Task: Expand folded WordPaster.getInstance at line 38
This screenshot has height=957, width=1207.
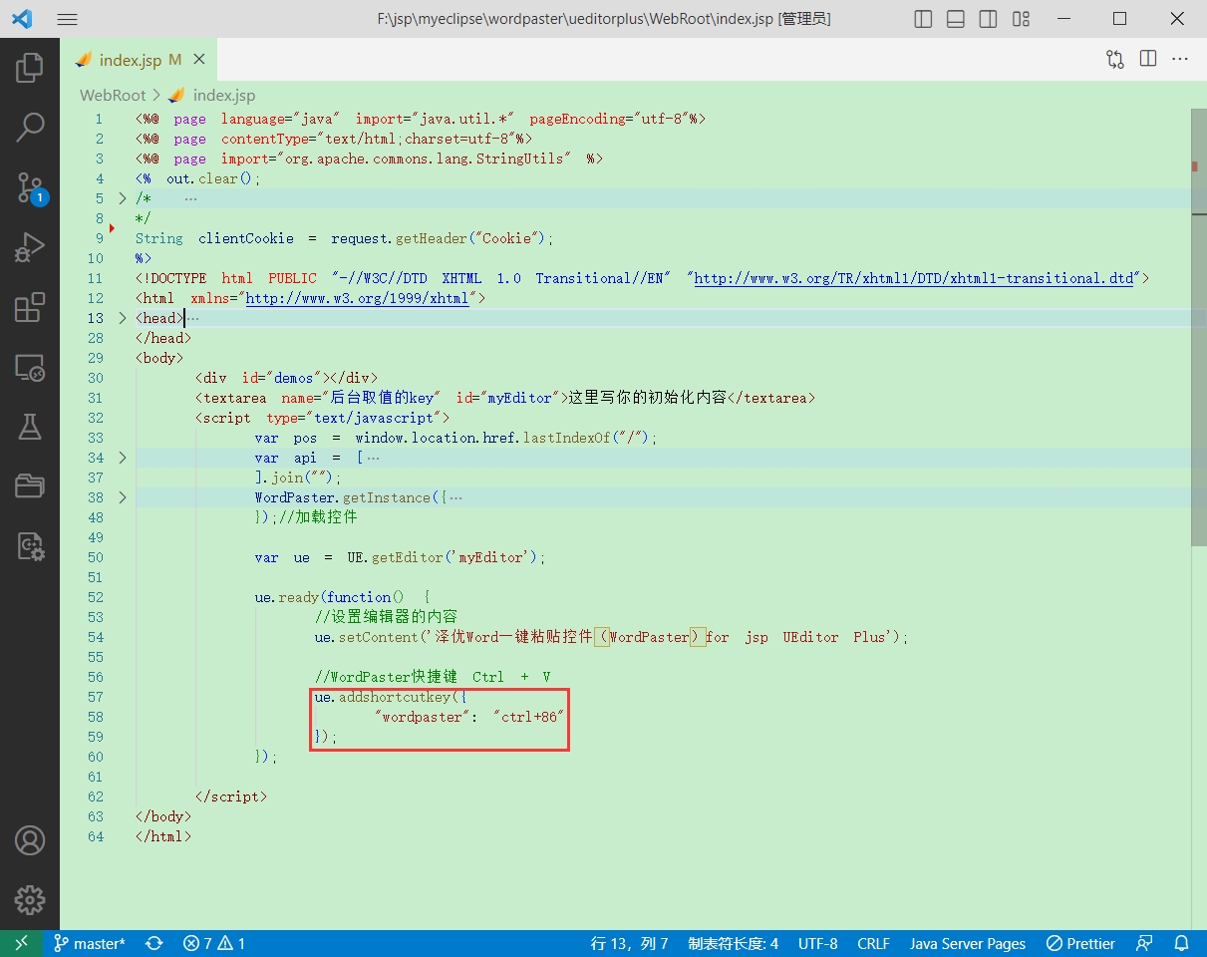Action: click(123, 497)
